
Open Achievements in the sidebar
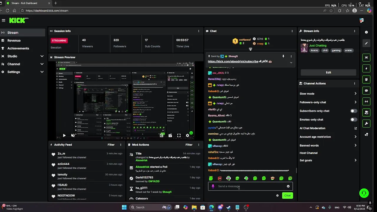pos(22,48)
